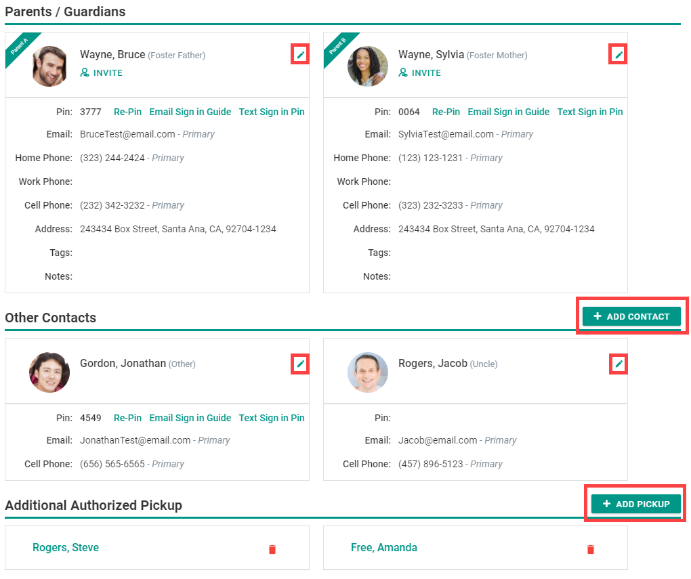Click the ADD PICKUP button
691x579 pixels.
click(636, 504)
